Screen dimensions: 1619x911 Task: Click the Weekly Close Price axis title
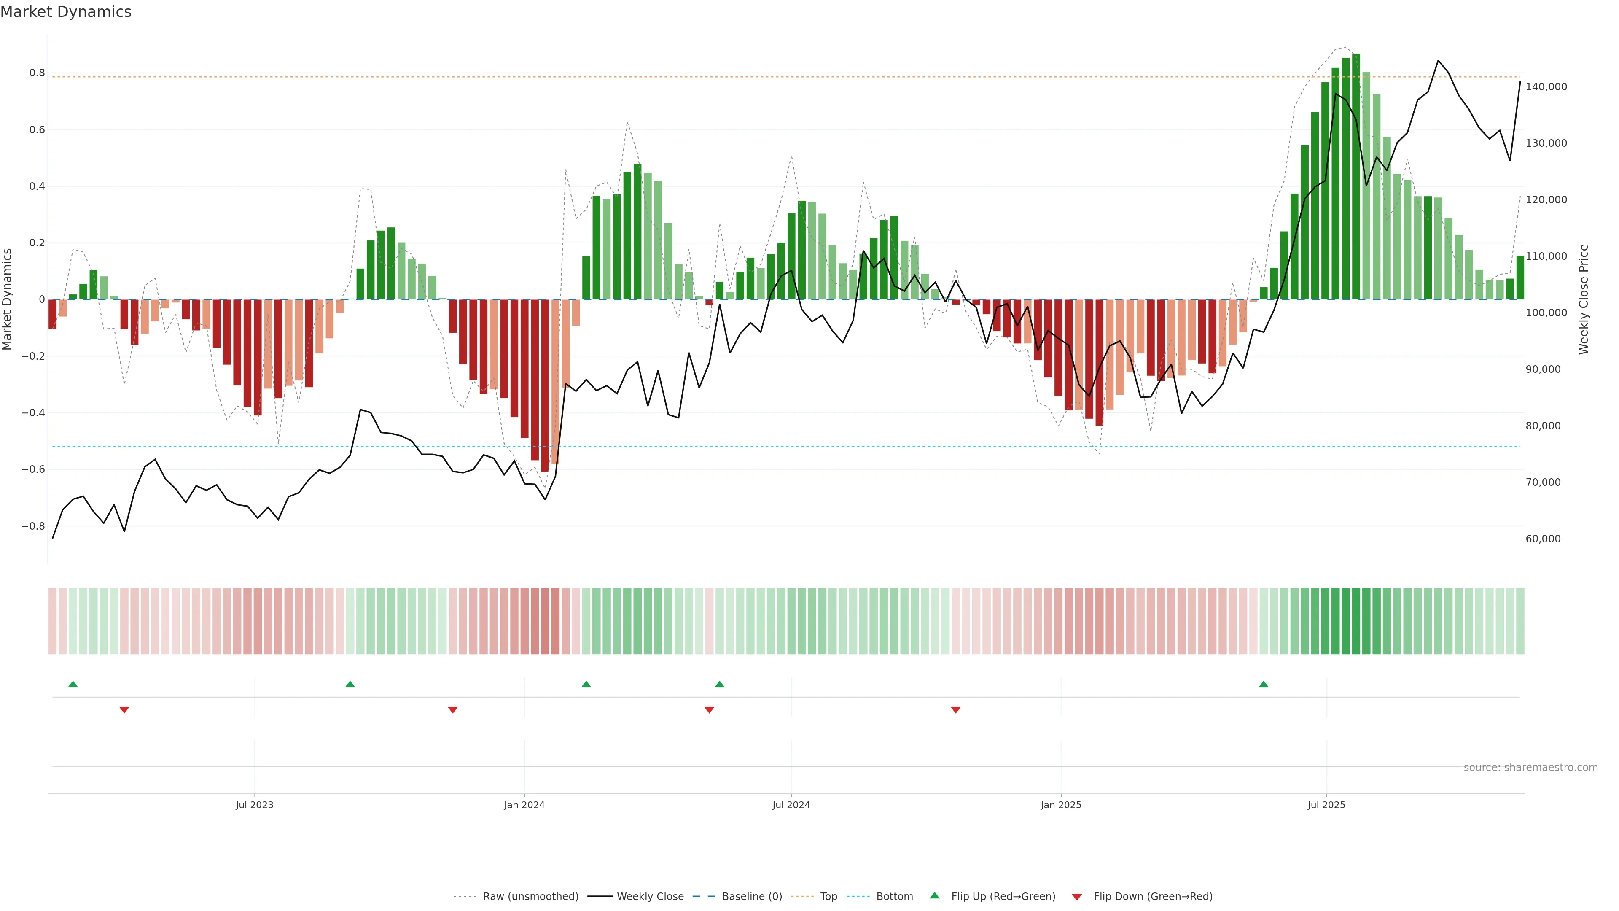point(1583,299)
